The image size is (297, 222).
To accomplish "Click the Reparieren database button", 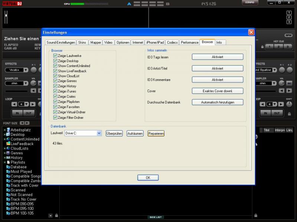I will click(156, 133).
